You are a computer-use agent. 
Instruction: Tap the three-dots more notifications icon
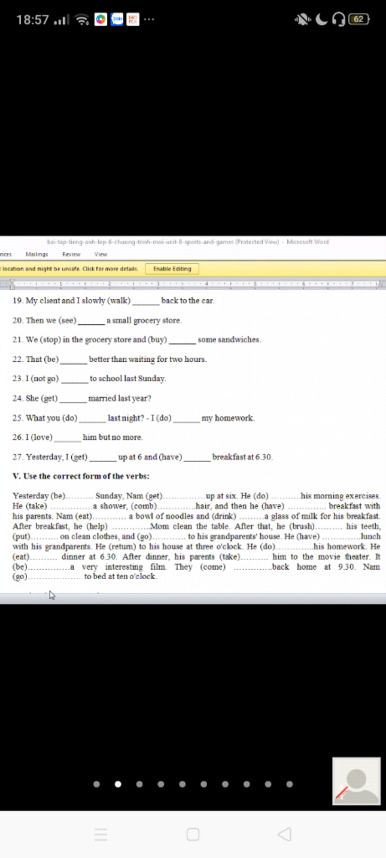pos(149,19)
